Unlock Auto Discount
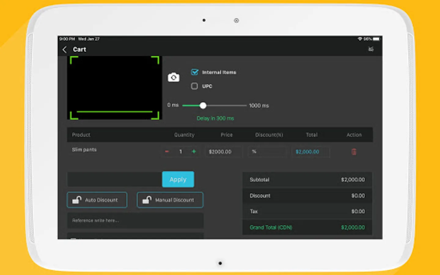The height and width of the screenshot is (275, 440). pyautogui.click(x=97, y=200)
